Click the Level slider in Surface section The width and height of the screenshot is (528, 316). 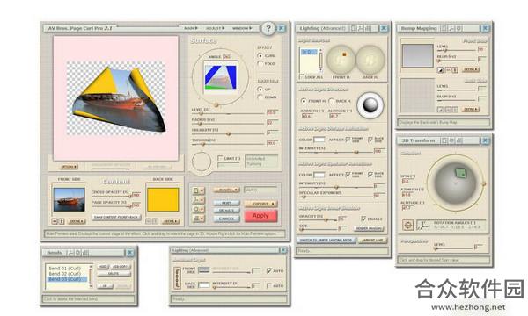pos(228,114)
